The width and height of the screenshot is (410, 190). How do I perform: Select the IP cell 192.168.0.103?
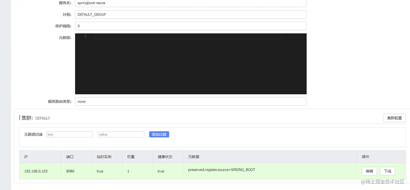(x=36, y=171)
